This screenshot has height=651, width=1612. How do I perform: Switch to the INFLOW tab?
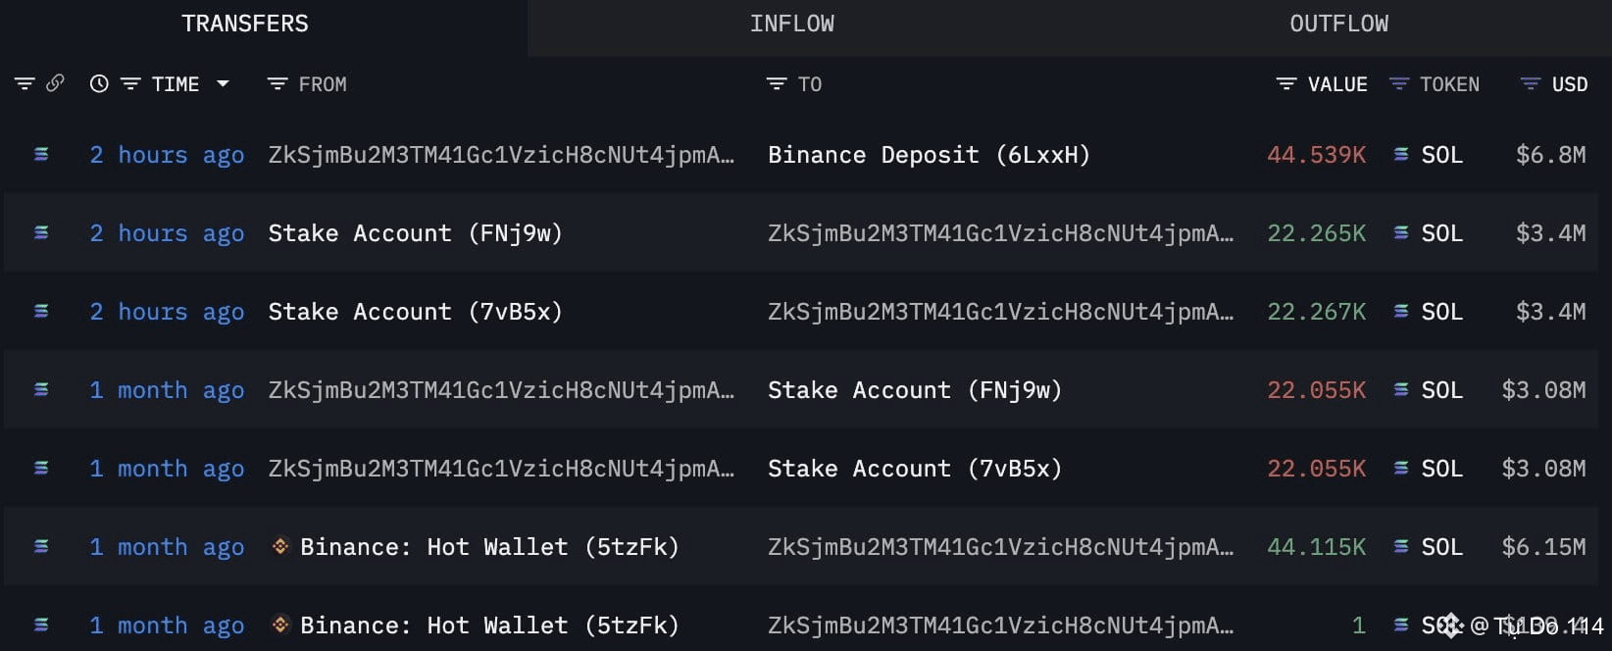(x=792, y=24)
